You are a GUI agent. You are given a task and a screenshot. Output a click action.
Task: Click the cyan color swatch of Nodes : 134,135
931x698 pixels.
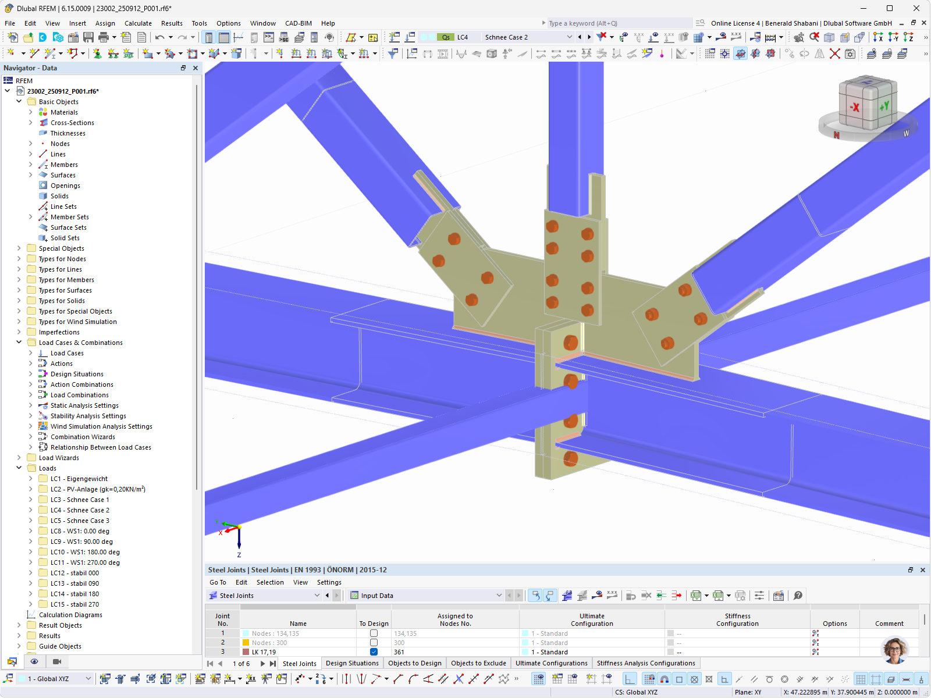click(x=246, y=633)
